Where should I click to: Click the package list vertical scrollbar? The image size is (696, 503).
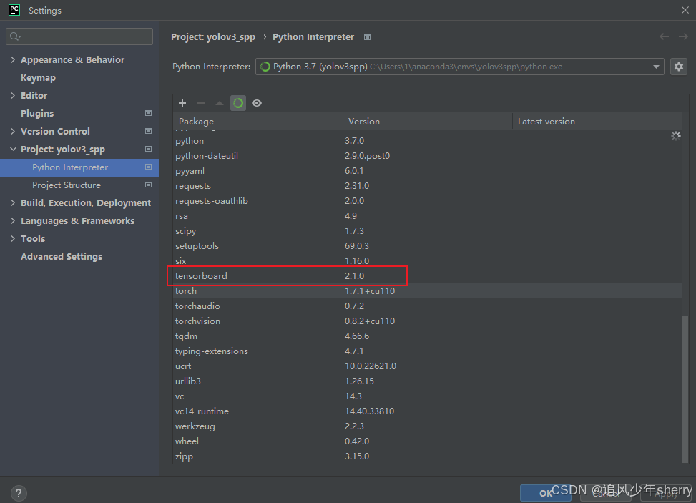685,389
